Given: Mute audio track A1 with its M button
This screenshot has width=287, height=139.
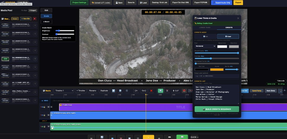Looking at the screenshot, I should click(48, 126).
